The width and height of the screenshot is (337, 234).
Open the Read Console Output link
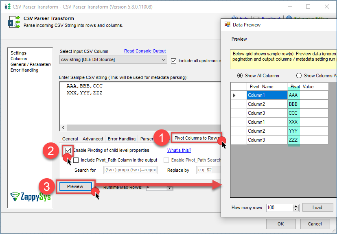pyautogui.click(x=145, y=51)
